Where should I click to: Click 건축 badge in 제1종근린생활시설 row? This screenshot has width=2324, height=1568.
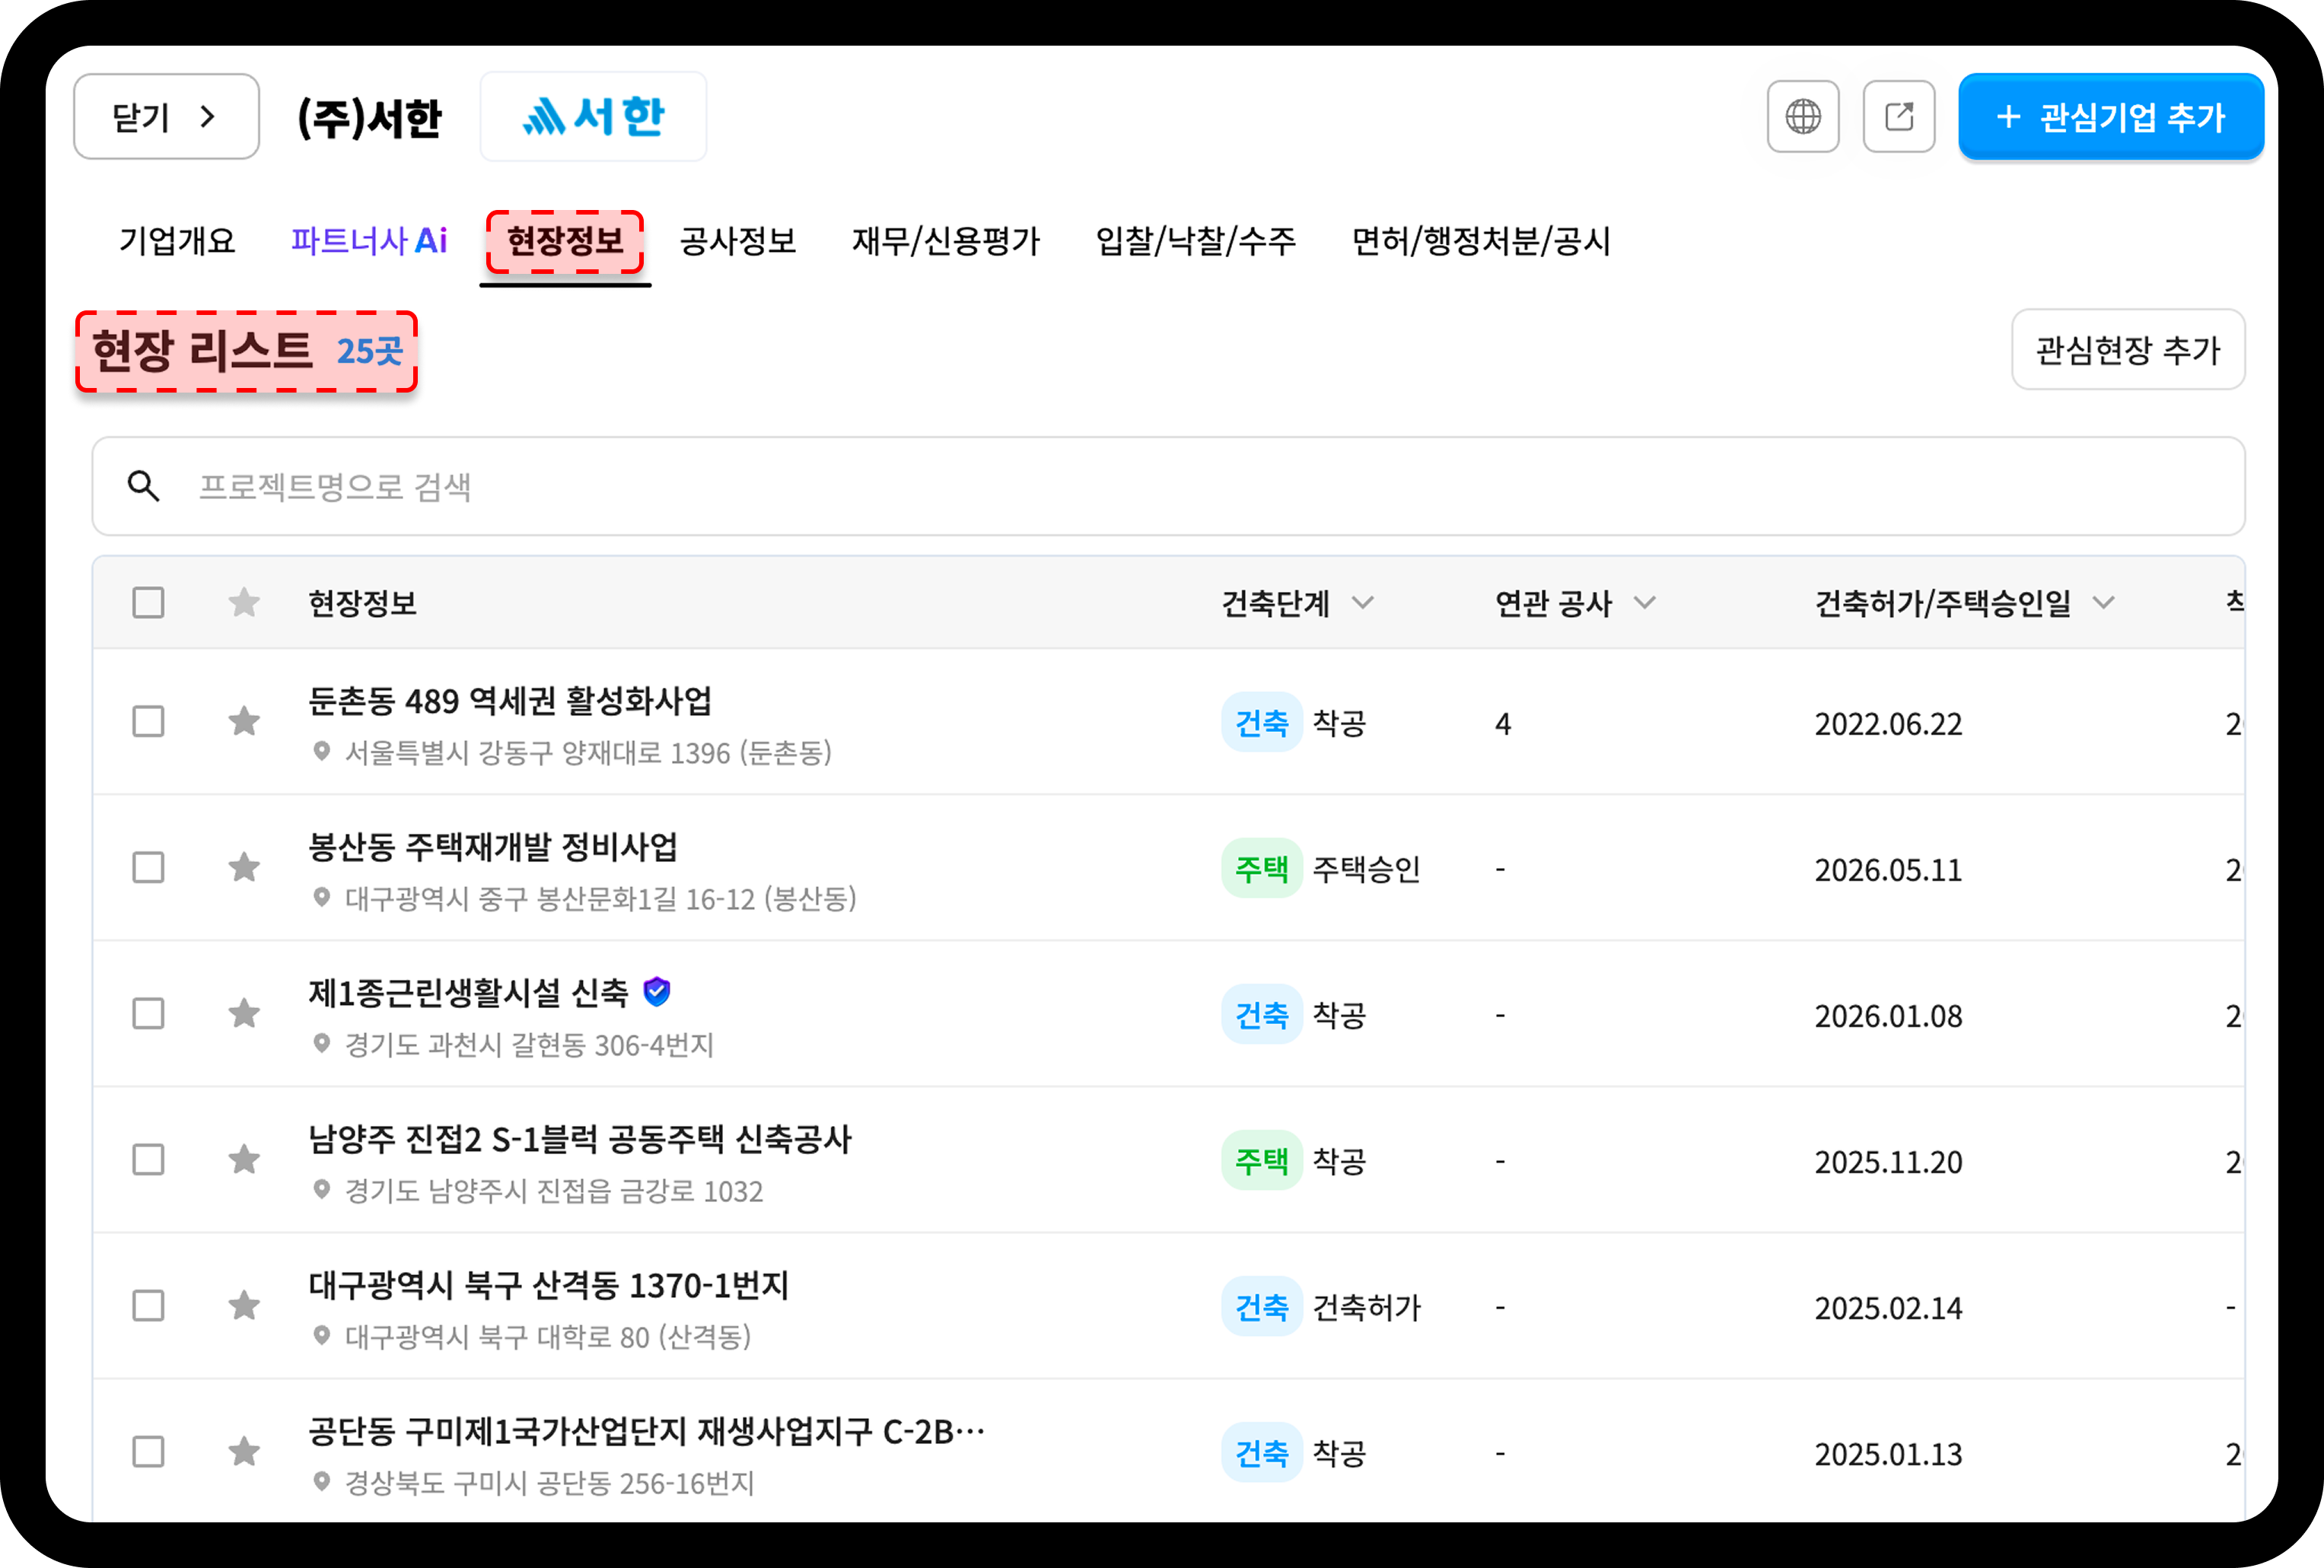pos(1261,1014)
